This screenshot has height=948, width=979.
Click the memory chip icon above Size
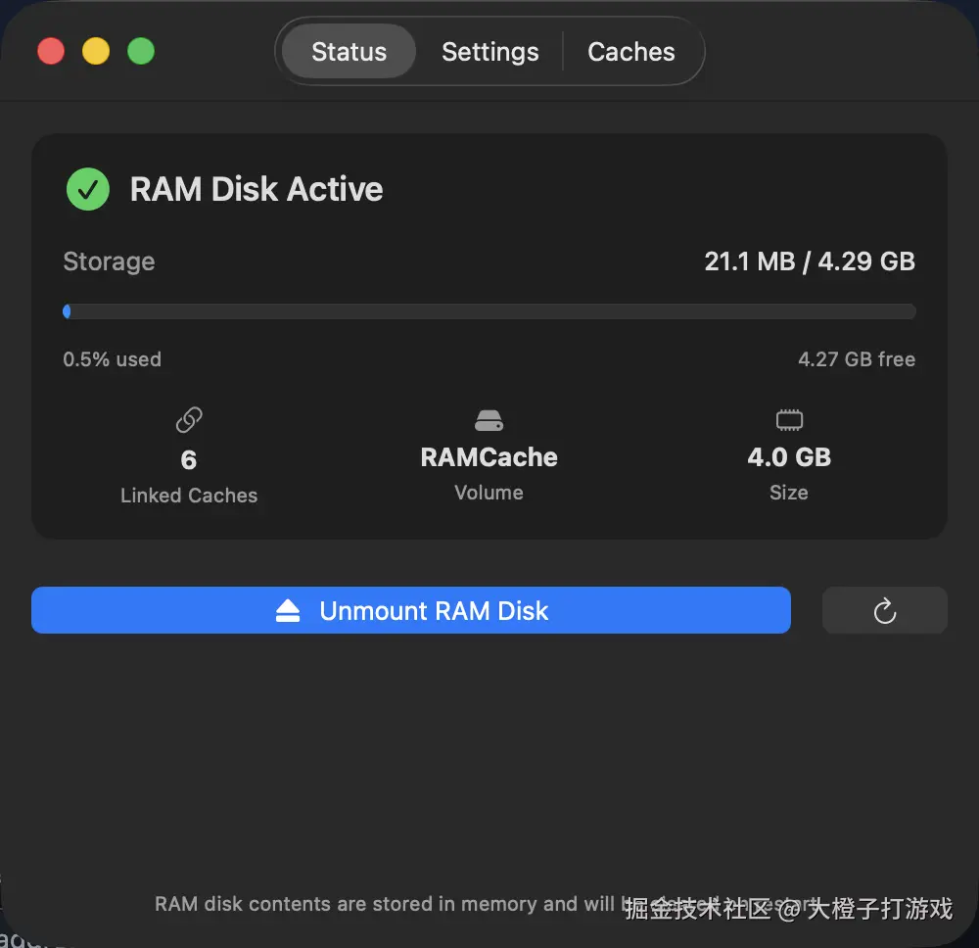(789, 420)
